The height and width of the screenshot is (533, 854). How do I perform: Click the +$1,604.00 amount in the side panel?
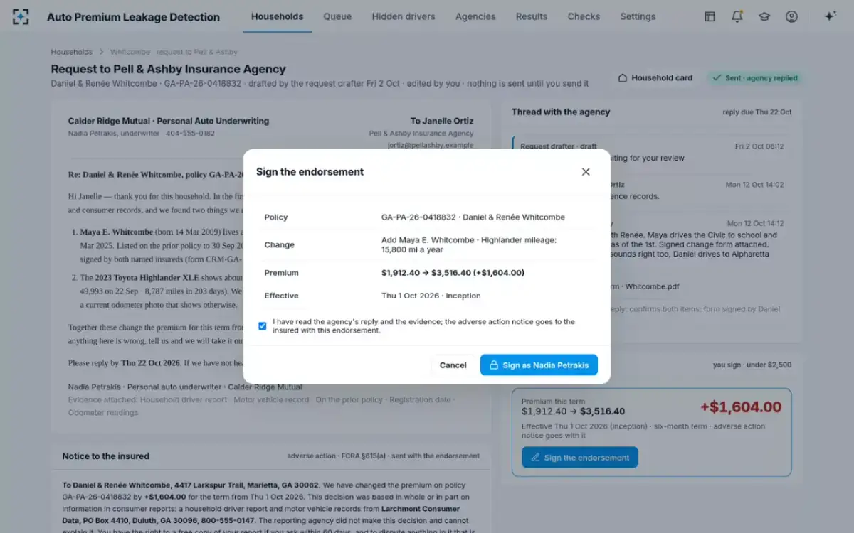click(741, 407)
